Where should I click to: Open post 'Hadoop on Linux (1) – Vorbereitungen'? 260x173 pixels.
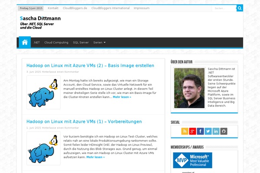84,122
